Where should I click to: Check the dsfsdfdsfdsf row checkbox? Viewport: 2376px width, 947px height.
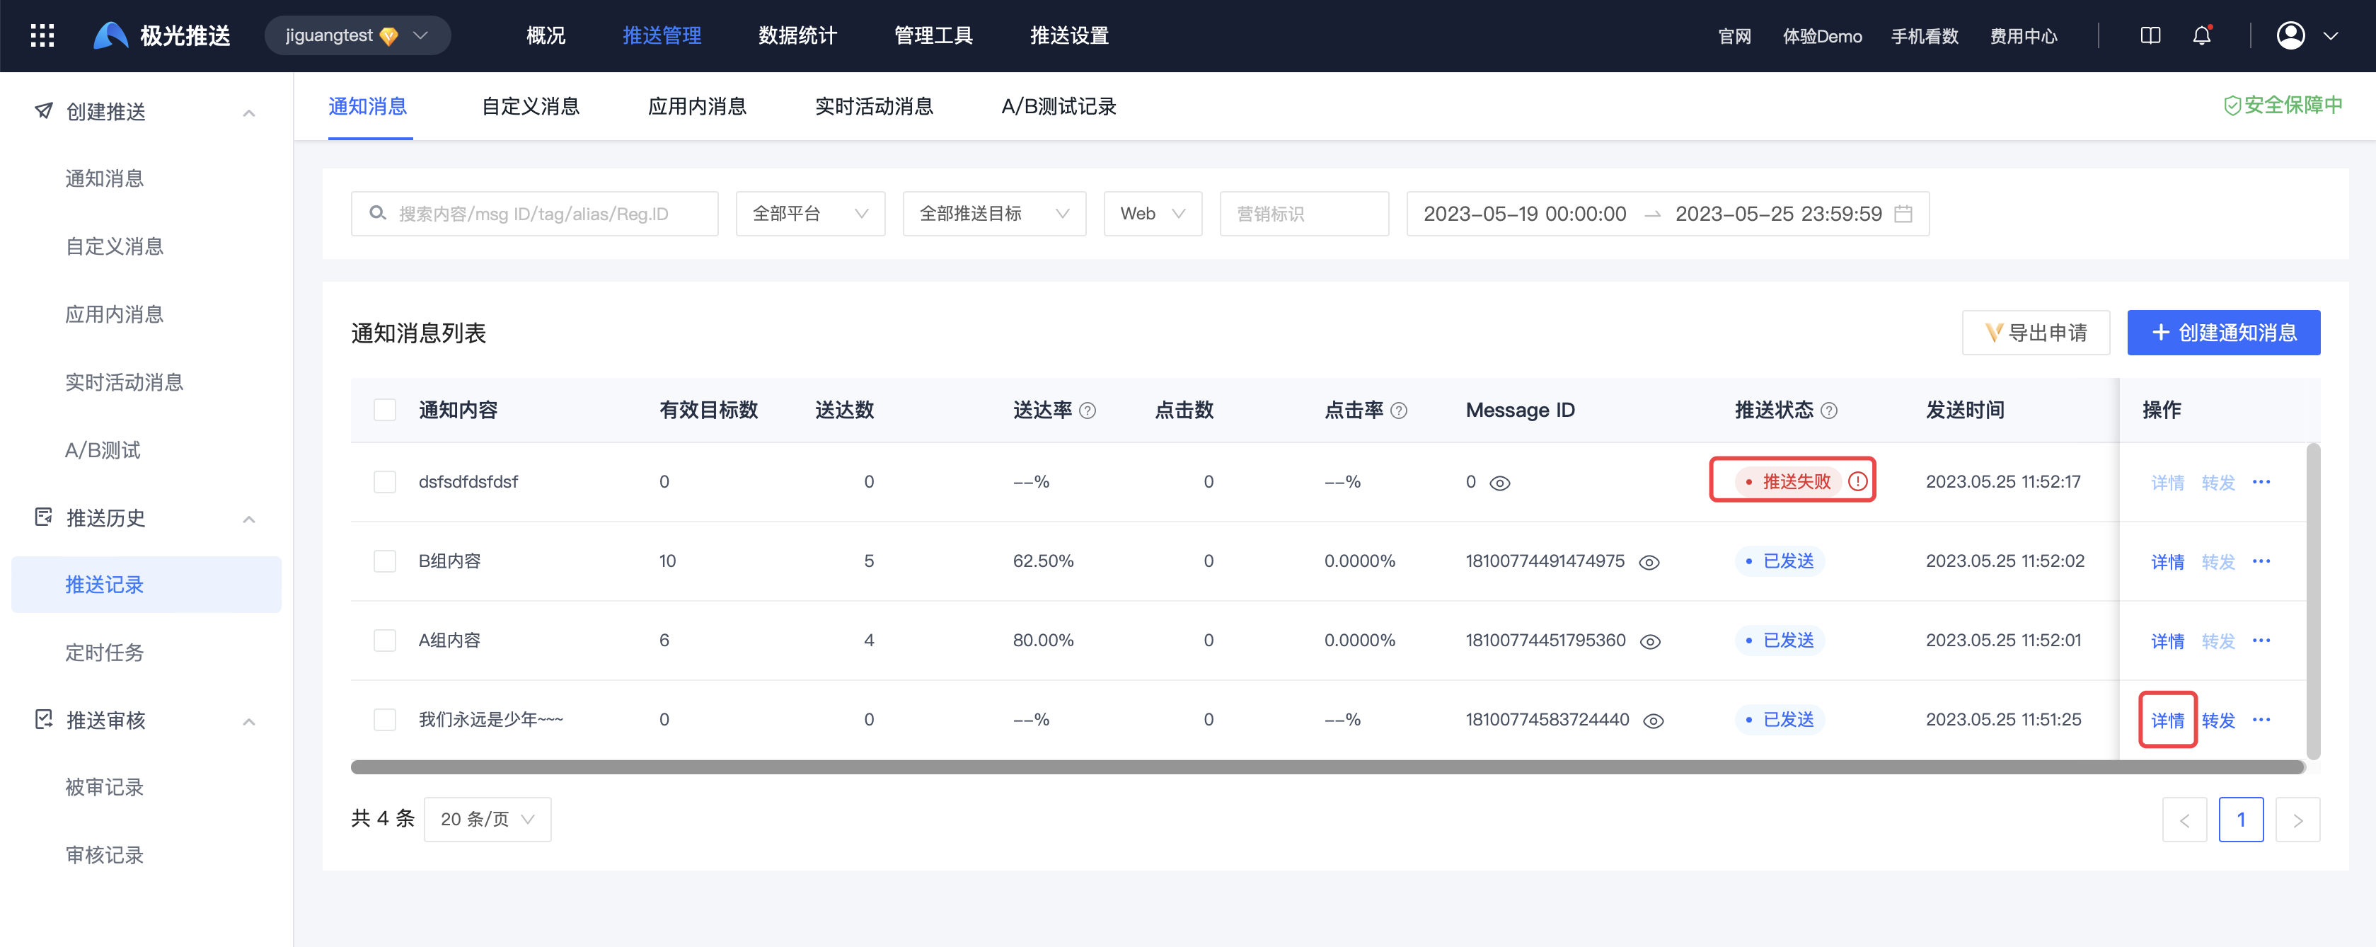pos(385,482)
